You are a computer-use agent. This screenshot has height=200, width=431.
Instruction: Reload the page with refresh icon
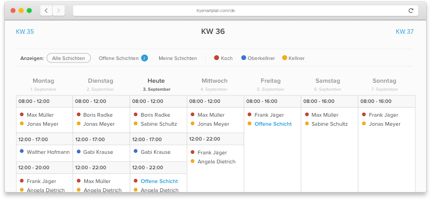click(411, 11)
